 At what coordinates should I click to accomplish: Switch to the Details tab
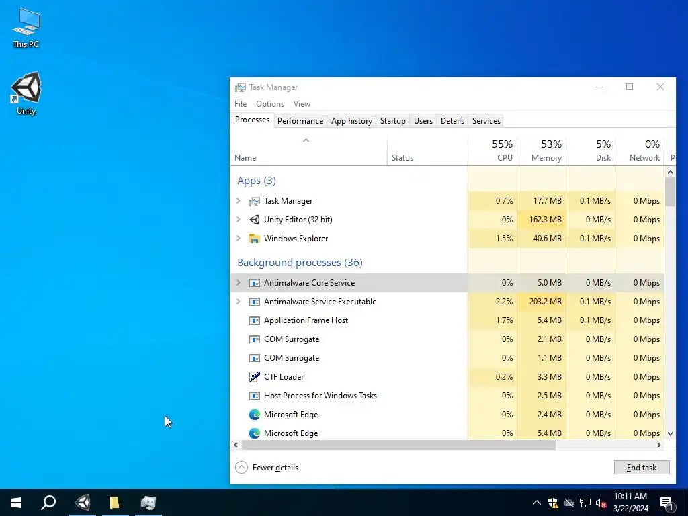click(x=452, y=121)
